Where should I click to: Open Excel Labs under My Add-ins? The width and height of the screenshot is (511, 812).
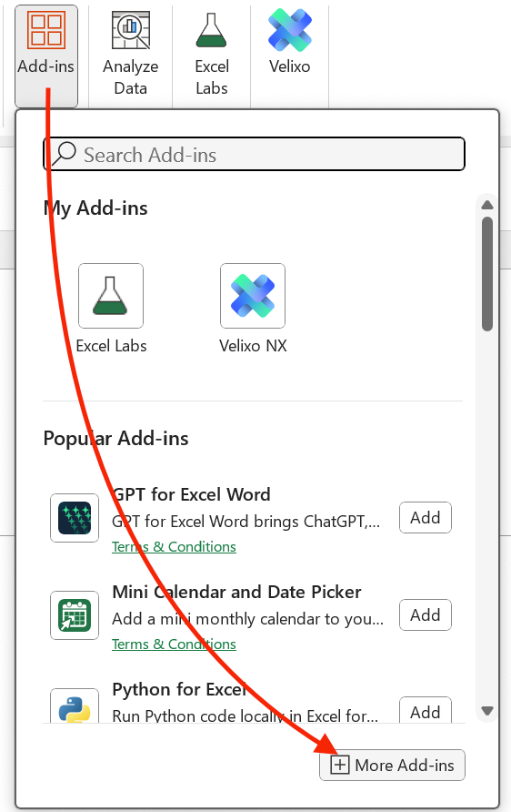click(x=111, y=308)
